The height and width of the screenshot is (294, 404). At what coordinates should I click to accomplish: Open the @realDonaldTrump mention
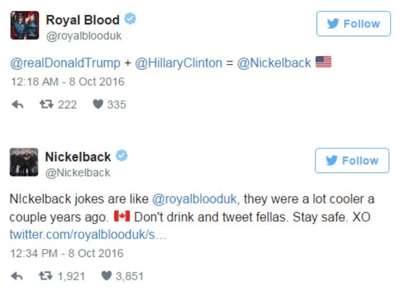(x=65, y=63)
